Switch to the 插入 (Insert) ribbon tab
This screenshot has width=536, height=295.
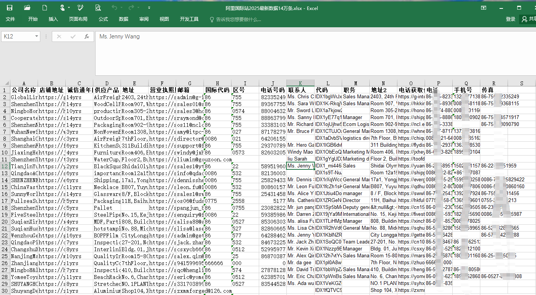[53, 19]
